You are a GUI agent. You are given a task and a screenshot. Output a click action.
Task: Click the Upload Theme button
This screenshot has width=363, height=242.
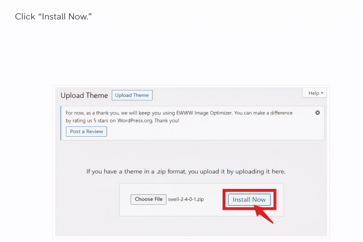(x=132, y=95)
